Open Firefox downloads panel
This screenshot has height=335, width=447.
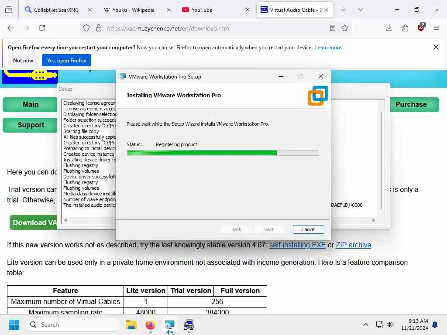click(x=389, y=28)
